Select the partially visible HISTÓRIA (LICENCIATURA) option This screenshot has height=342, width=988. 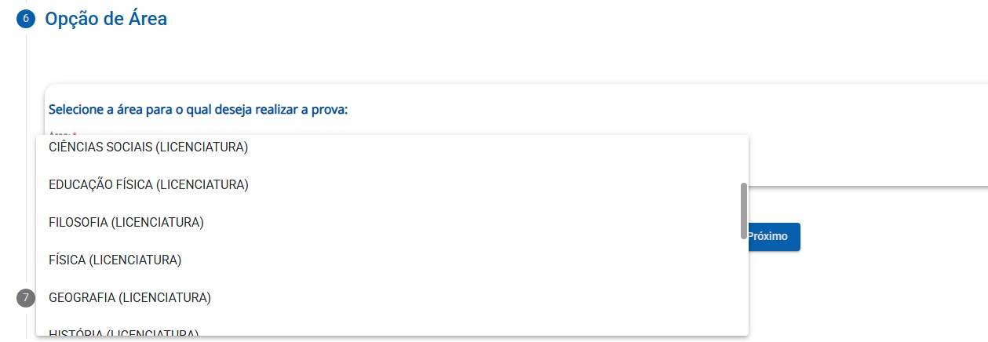click(123, 333)
